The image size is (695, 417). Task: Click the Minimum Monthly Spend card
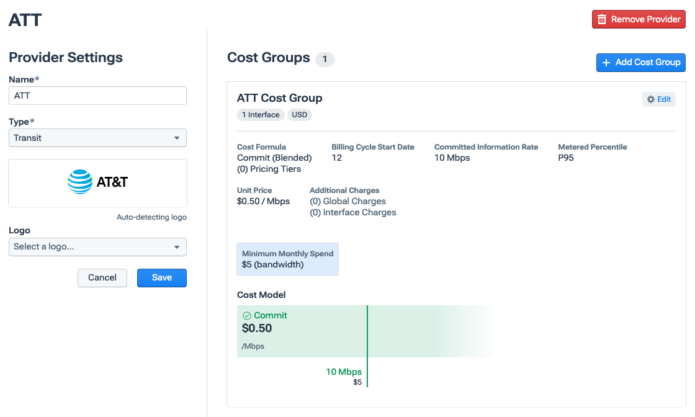tap(287, 259)
